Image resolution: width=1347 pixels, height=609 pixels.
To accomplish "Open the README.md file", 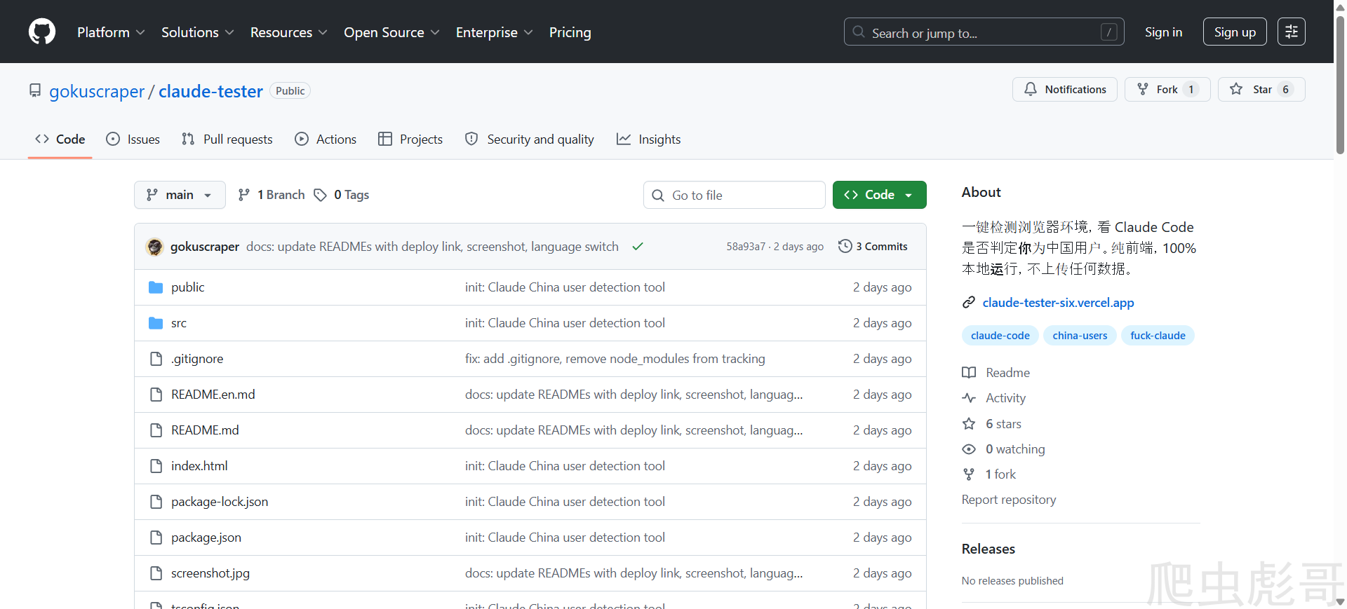I will (x=205, y=430).
